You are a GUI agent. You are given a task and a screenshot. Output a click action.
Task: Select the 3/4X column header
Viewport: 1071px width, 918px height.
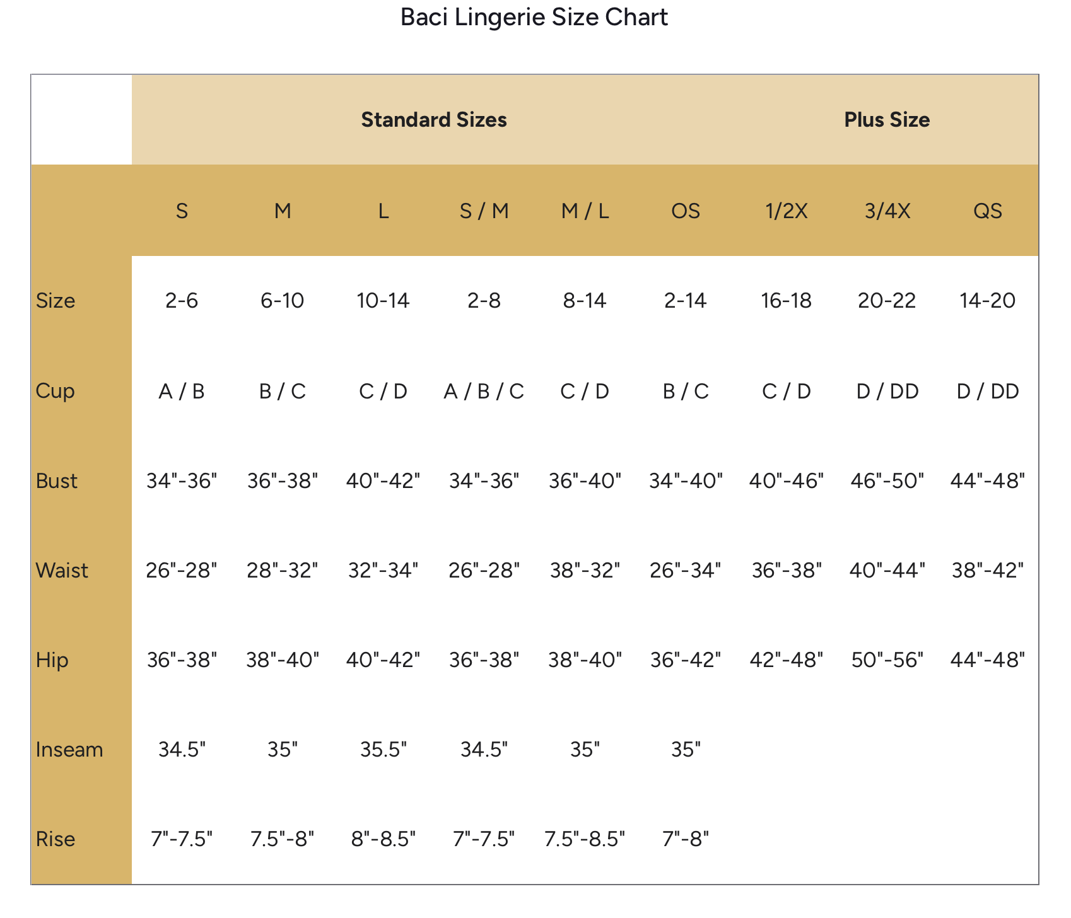coord(887,211)
